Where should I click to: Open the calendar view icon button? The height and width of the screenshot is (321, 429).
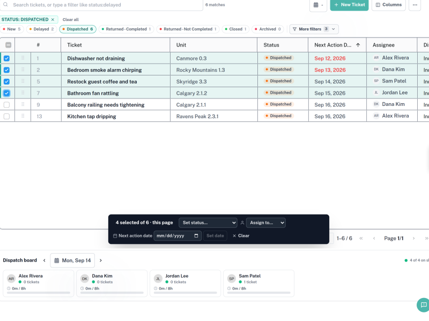click(318, 5)
